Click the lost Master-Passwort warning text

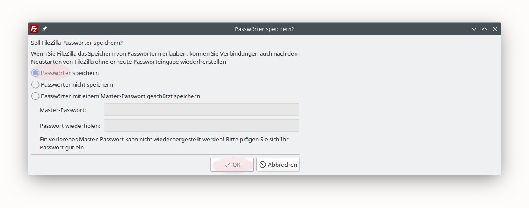pyautogui.click(x=164, y=144)
